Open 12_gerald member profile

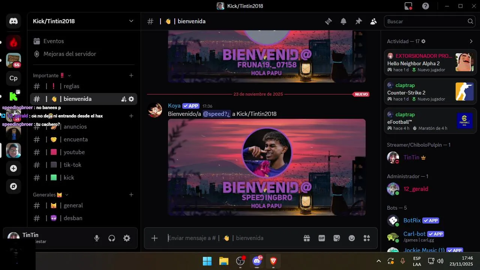pyautogui.click(x=430, y=189)
